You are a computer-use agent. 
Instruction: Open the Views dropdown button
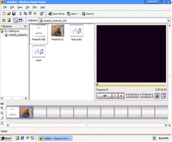21,20
